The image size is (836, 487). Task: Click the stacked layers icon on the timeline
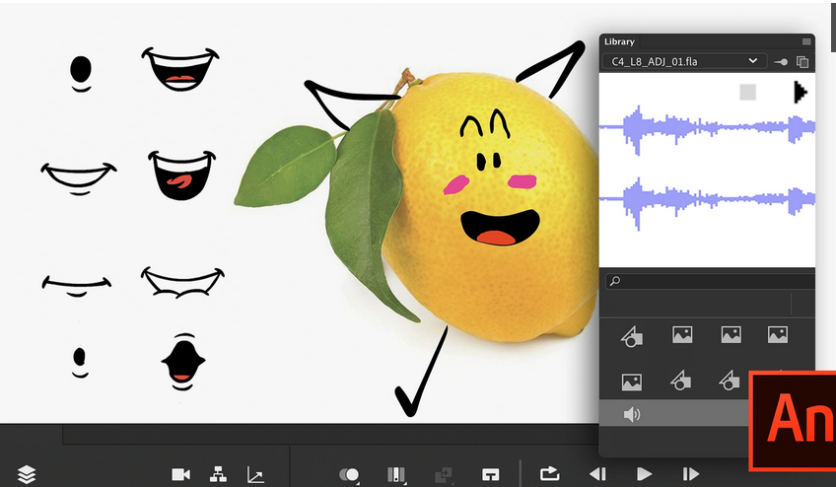[27, 473]
